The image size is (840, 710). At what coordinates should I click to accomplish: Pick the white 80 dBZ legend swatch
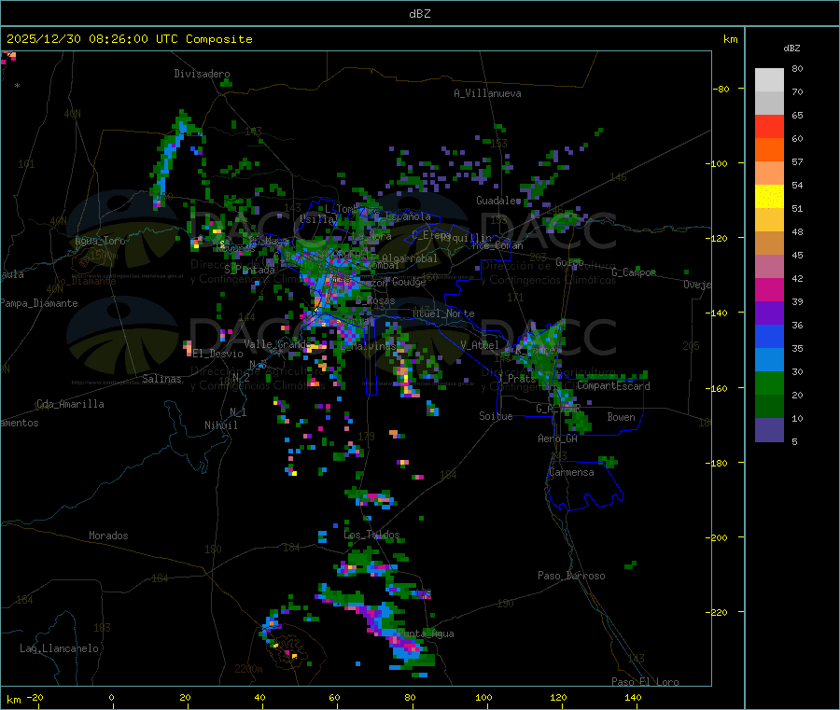pos(769,80)
